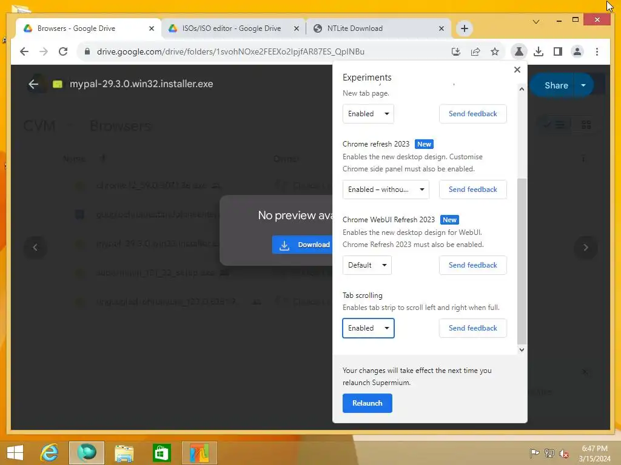Send feedback for Tab scrolling

[x=472, y=328]
